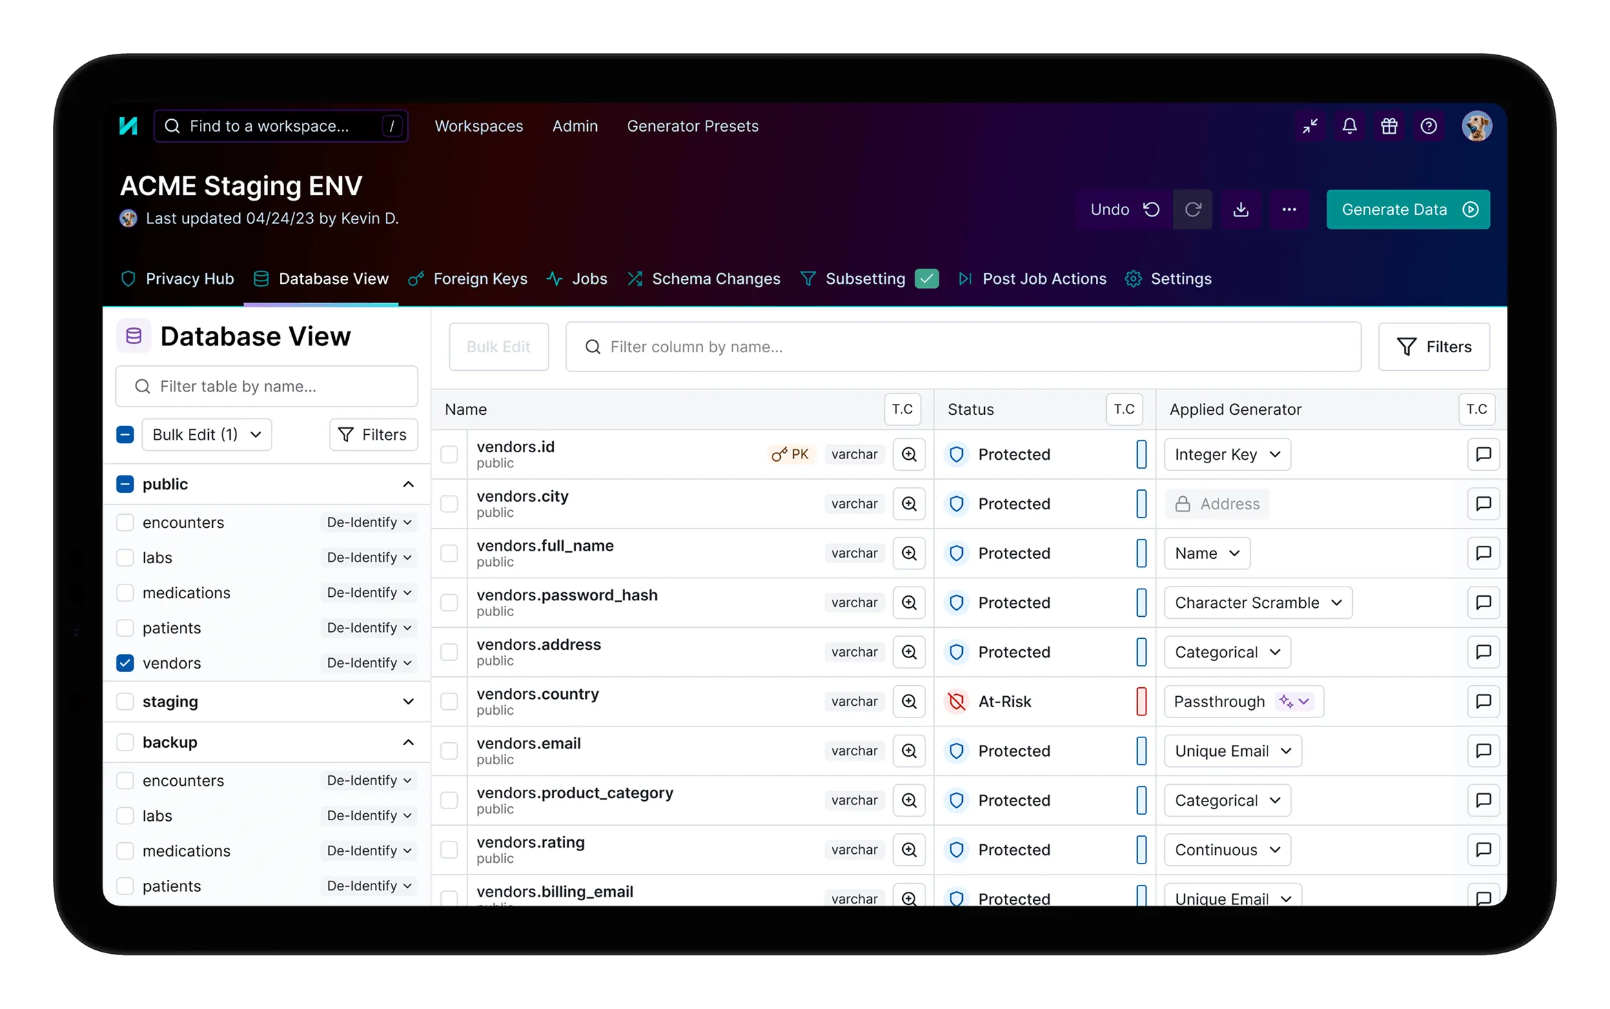Open the three-dots more options menu
Screen dimensions: 1610x1009
tap(1289, 210)
